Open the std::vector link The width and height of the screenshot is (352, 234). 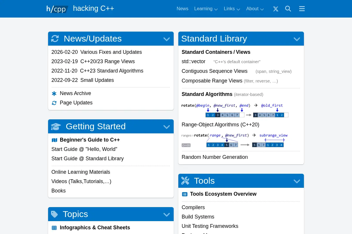[193, 62]
